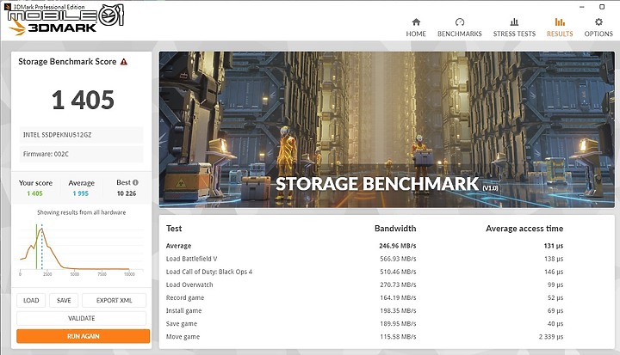The image size is (620, 355).
Task: Click the orange RUN AGAIN button
Action: [x=83, y=336]
